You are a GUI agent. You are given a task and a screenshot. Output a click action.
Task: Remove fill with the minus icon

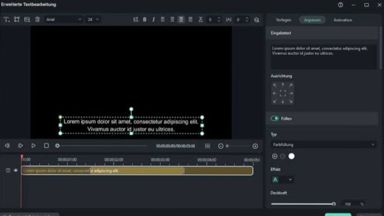pos(282,156)
